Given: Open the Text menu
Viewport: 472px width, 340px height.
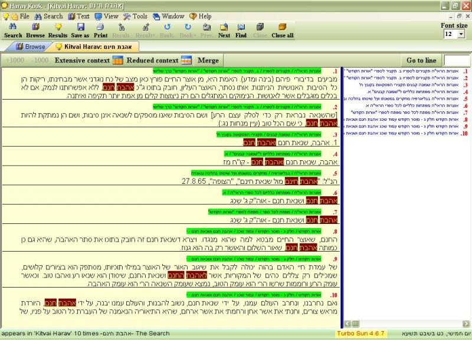Looking at the screenshot, I should point(83,16).
